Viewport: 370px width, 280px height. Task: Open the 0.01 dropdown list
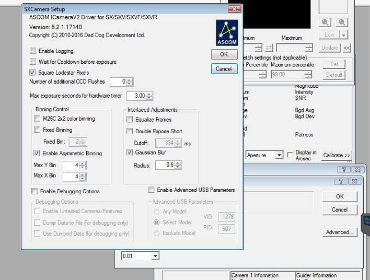click(x=155, y=256)
